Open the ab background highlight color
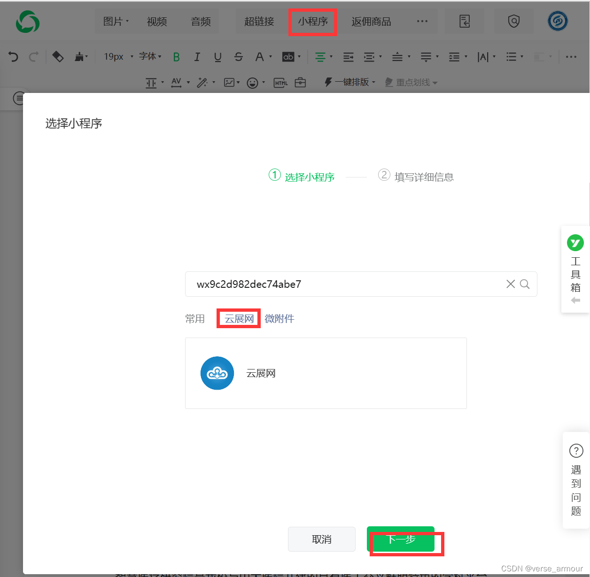Image resolution: width=590 pixels, height=577 pixels. (291, 57)
